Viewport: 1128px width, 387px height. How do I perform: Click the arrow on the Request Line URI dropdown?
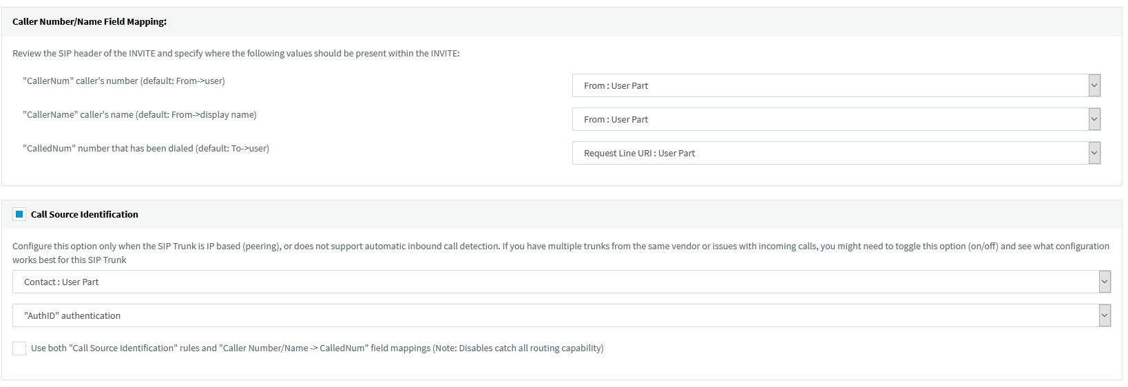1094,153
